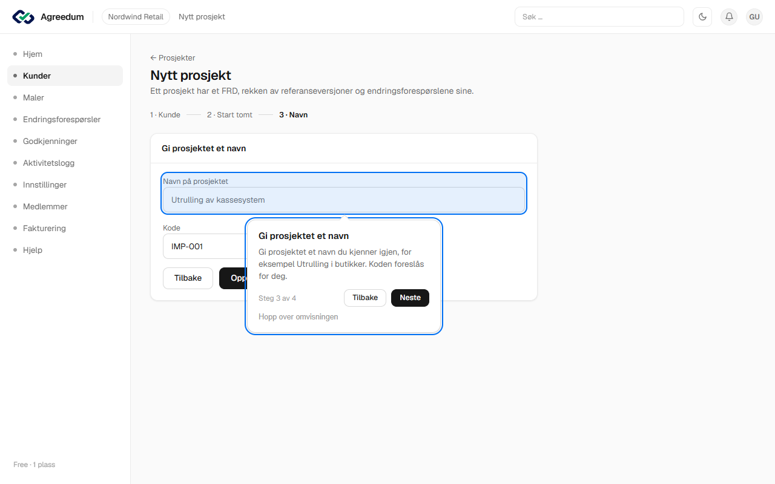The image size is (775, 484).
Task: Open the Nordwind Retail workspace selector
Action: (x=136, y=17)
